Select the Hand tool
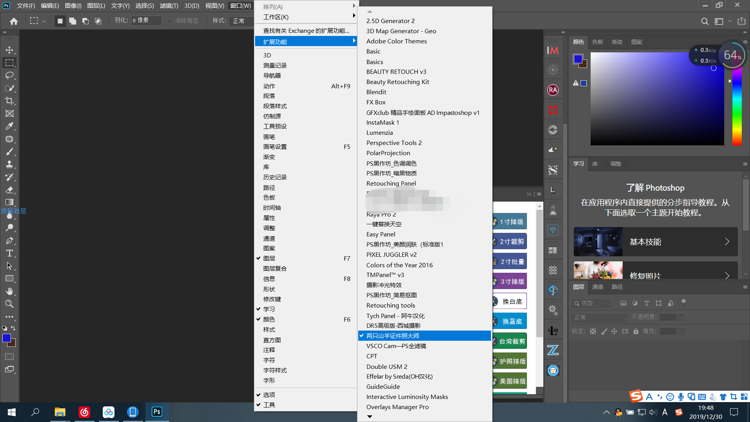750x422 pixels. (9, 291)
